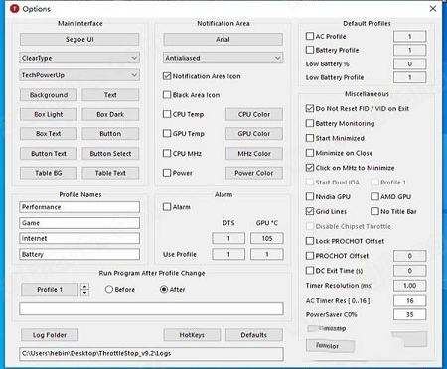
Task: Click the Profile 1 button
Action: pos(50,290)
